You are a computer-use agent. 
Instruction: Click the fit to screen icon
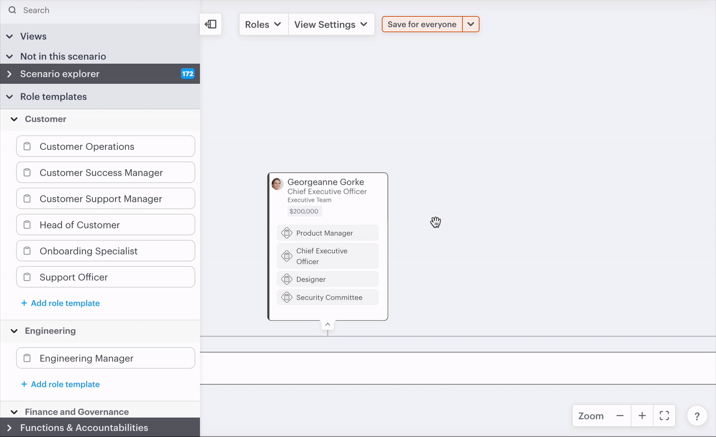(x=664, y=416)
